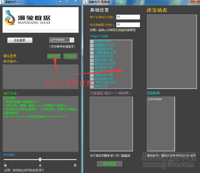Click the 送宝动态 activity list box
This screenshot has width=200, height=173.
(172, 52)
